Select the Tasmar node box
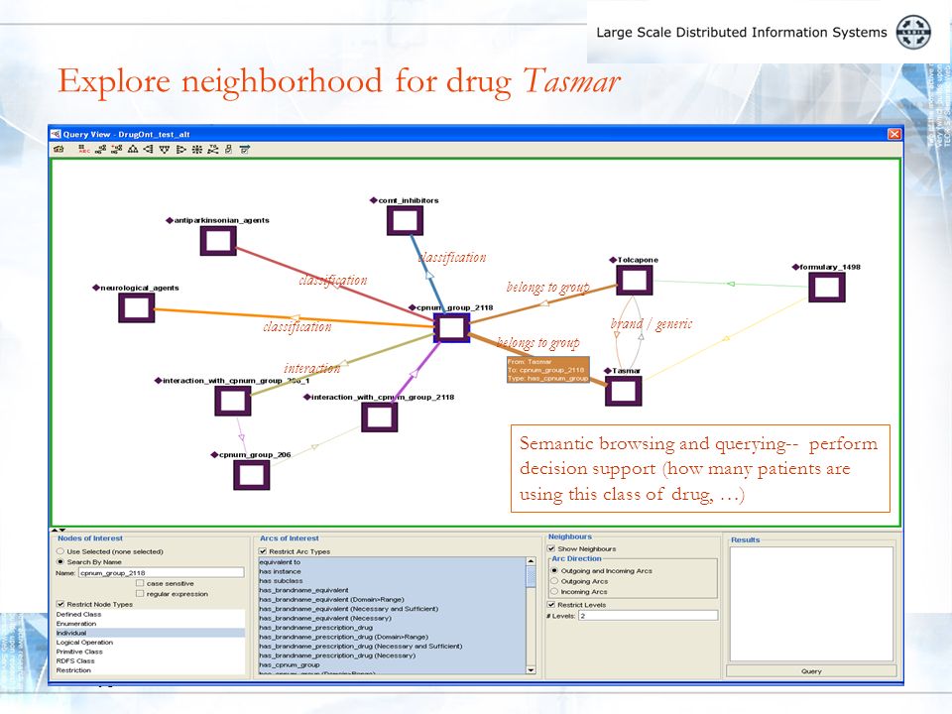The height and width of the screenshot is (714, 952). click(624, 391)
